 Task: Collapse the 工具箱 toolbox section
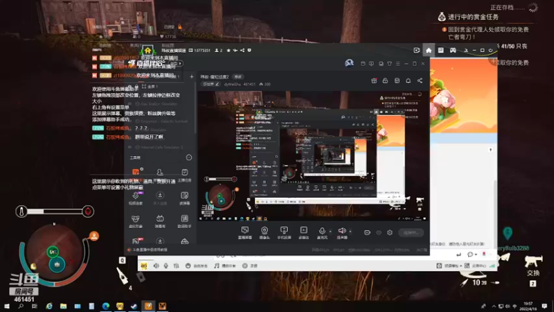188,157
